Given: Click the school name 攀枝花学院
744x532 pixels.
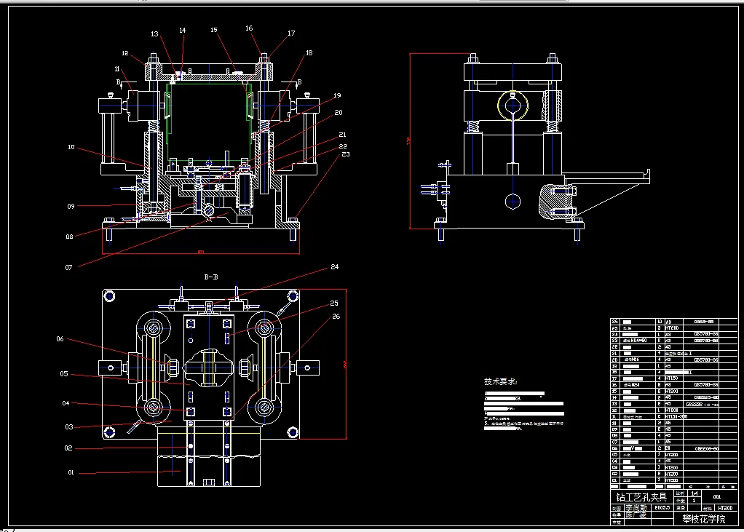Looking at the screenshot, I should (704, 519).
